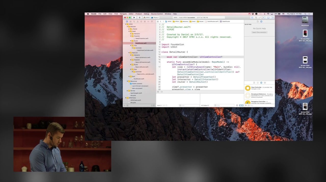Click the Run (play) button in Xcode
The height and width of the screenshot is (182, 326).
tap(134, 18)
